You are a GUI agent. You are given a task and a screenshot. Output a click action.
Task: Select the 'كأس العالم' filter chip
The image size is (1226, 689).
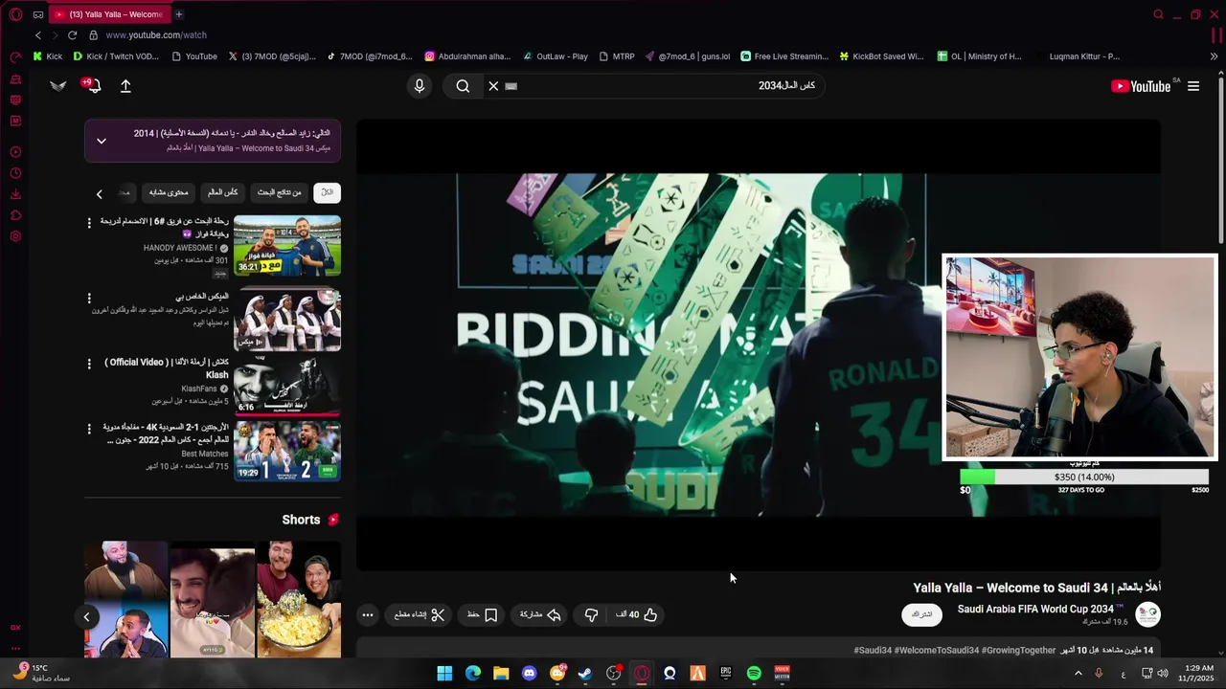(223, 192)
